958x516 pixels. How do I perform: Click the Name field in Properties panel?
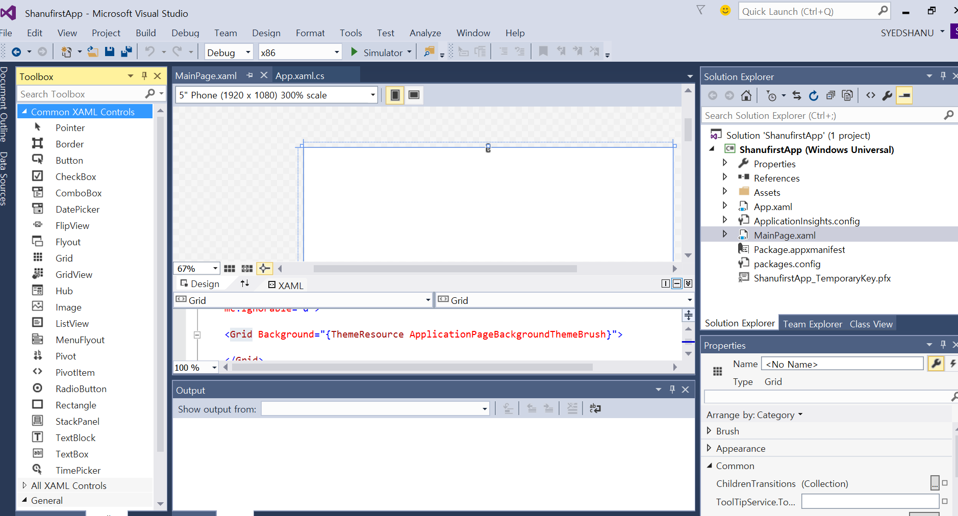coord(842,364)
